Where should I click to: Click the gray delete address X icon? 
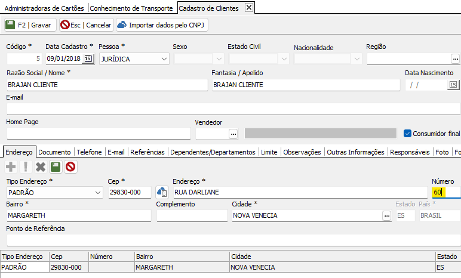(41, 167)
